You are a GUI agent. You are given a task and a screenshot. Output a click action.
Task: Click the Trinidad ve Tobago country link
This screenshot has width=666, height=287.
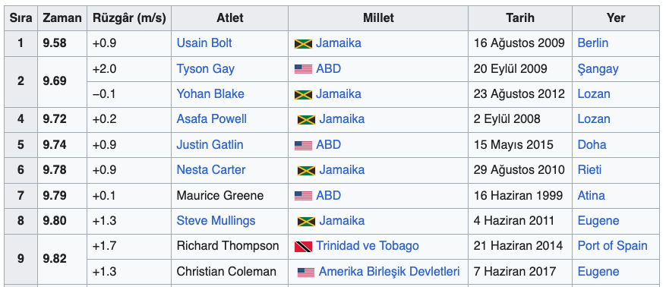pos(368,246)
